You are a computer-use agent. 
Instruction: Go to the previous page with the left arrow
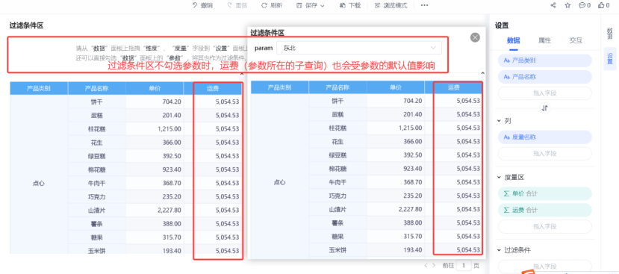tap(426, 265)
